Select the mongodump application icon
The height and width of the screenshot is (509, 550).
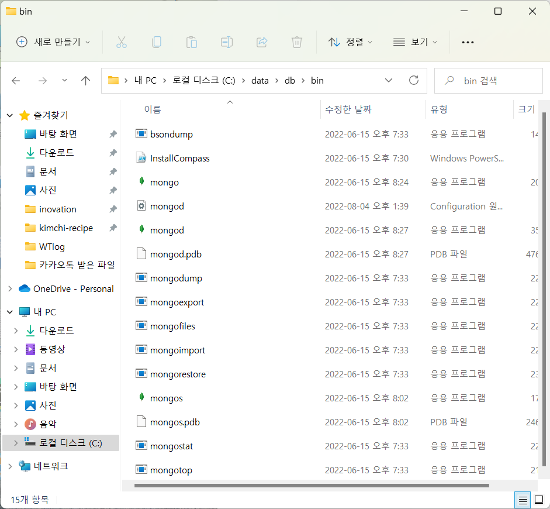click(141, 278)
